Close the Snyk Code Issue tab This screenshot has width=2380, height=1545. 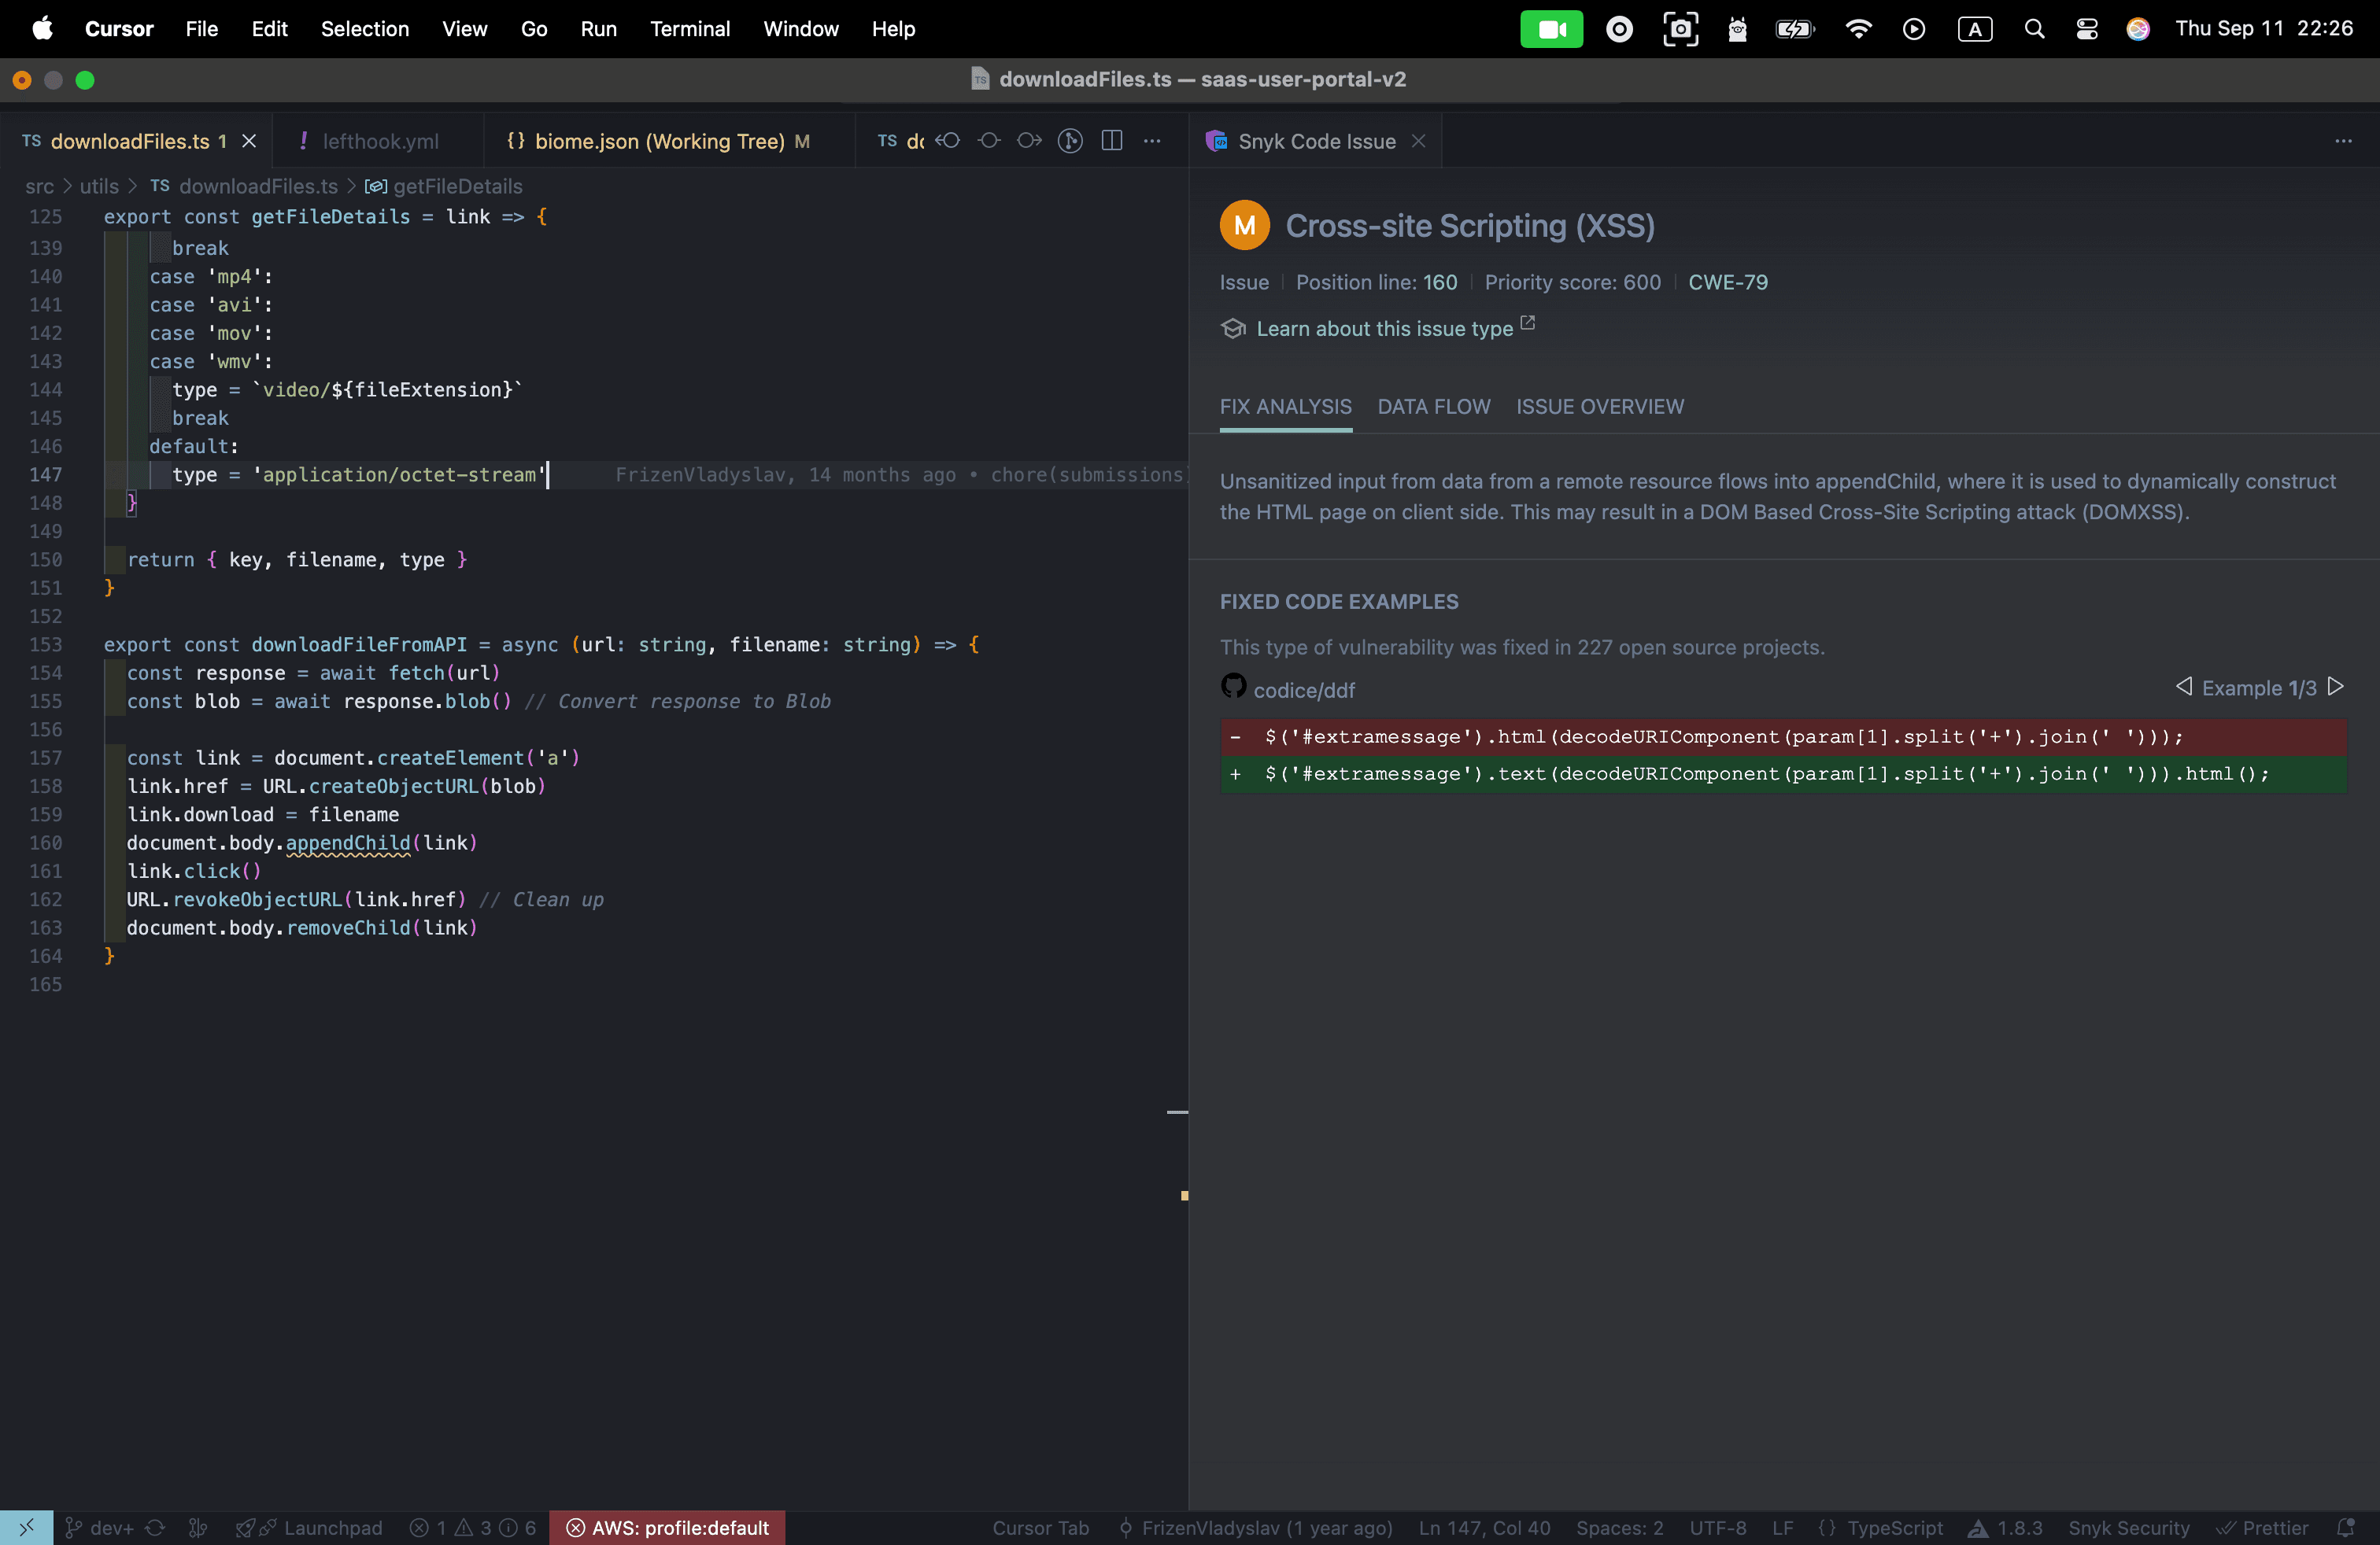point(1418,141)
